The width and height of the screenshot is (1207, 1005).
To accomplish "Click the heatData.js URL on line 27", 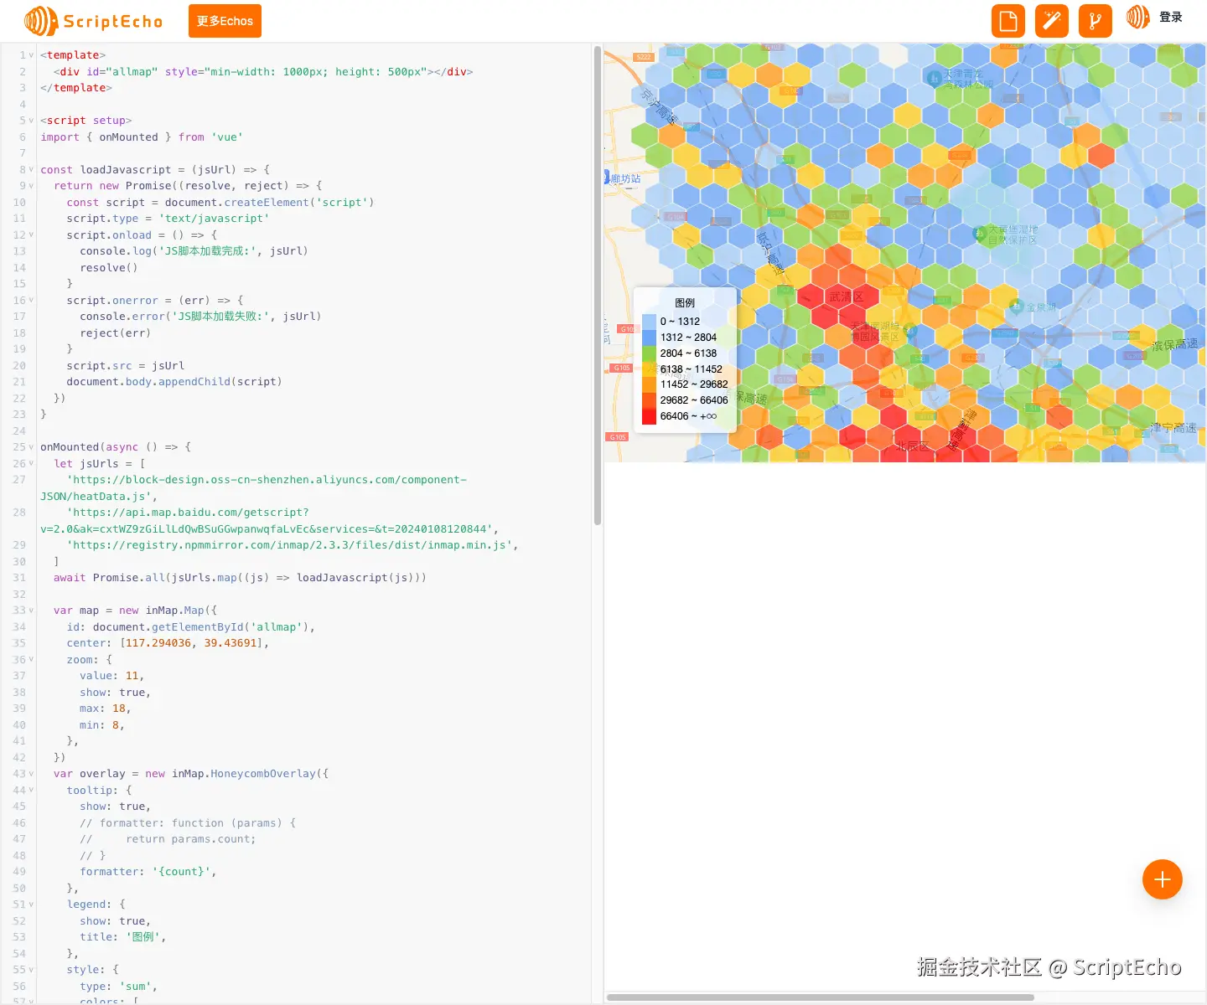I will pyautogui.click(x=253, y=488).
